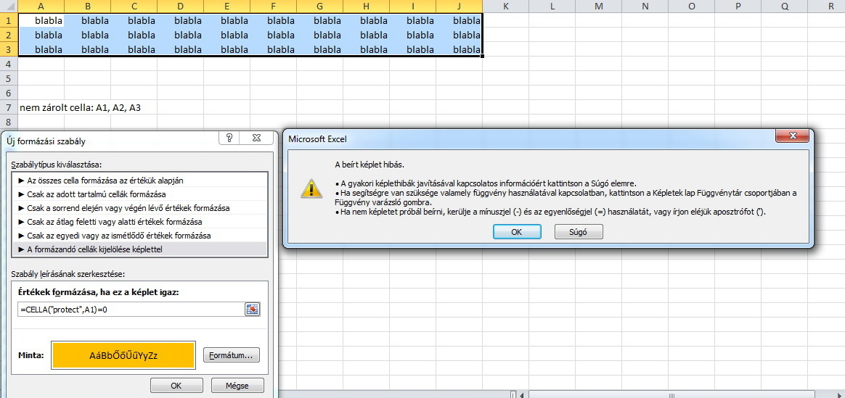Select column header M
Image resolution: width=845 pixels, height=398 pixels.
pyautogui.click(x=599, y=7)
